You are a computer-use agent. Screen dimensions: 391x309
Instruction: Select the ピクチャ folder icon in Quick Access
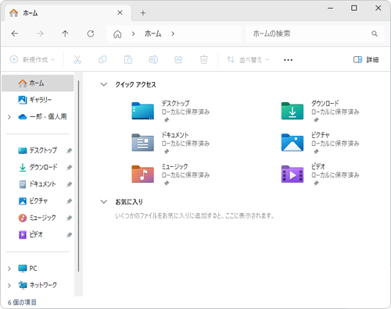(292, 143)
